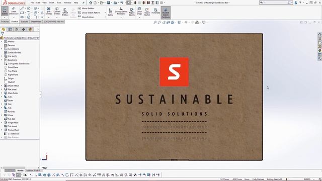Choose the Trim Entities tool

(x=49, y=11)
